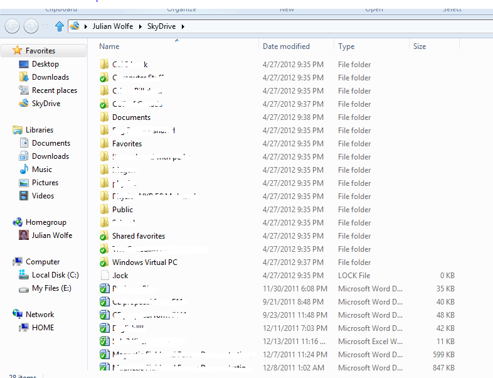Select Computer in the navigation pane

(x=43, y=262)
